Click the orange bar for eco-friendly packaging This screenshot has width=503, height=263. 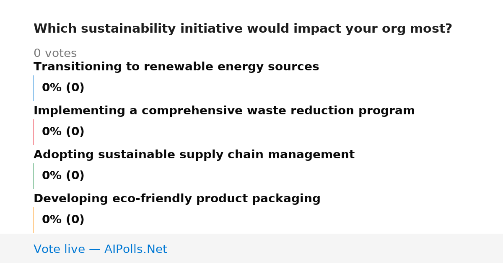34,220
